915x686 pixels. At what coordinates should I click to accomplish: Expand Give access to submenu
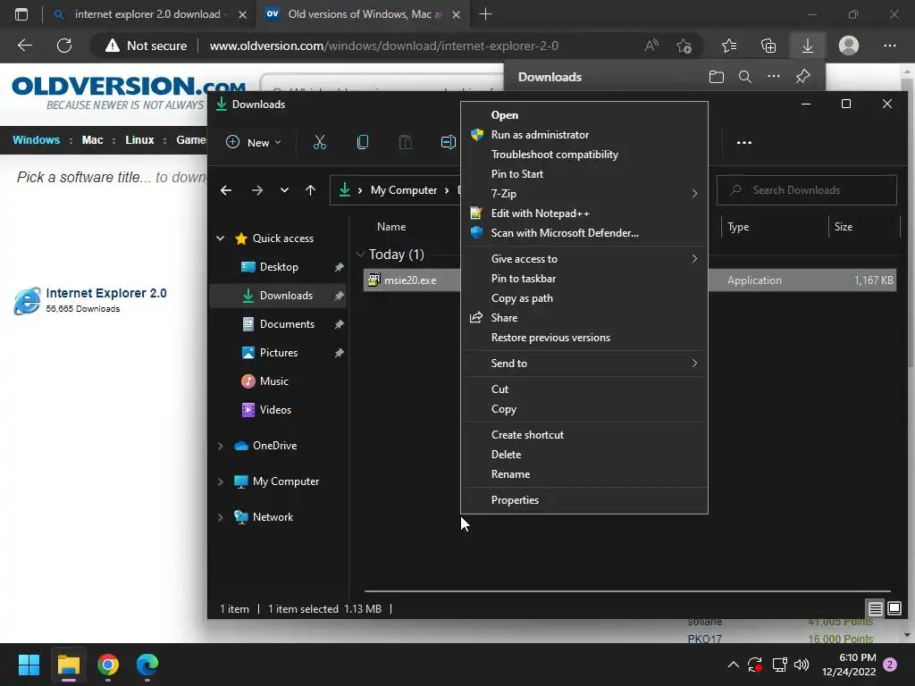tap(584, 259)
